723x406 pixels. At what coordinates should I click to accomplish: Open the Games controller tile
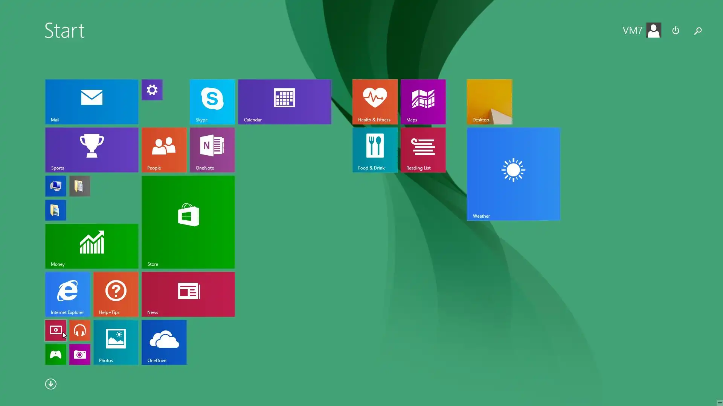pos(56,354)
